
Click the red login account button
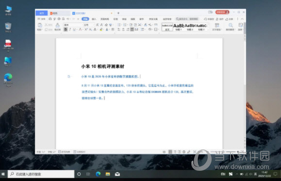tap(222, 12)
